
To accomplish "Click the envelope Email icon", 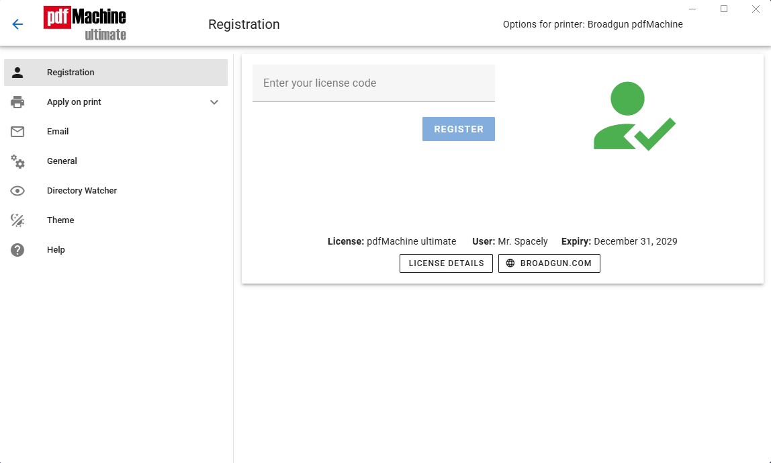I will [x=17, y=131].
